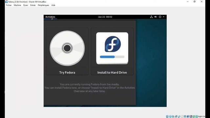Open the Écran menu

tap(26, 5)
